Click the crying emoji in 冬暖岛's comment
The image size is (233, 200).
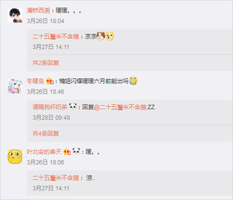(133, 81)
